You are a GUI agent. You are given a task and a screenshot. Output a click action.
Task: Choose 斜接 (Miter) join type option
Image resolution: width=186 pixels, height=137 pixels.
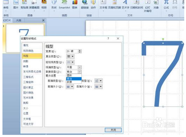(x=74, y=82)
